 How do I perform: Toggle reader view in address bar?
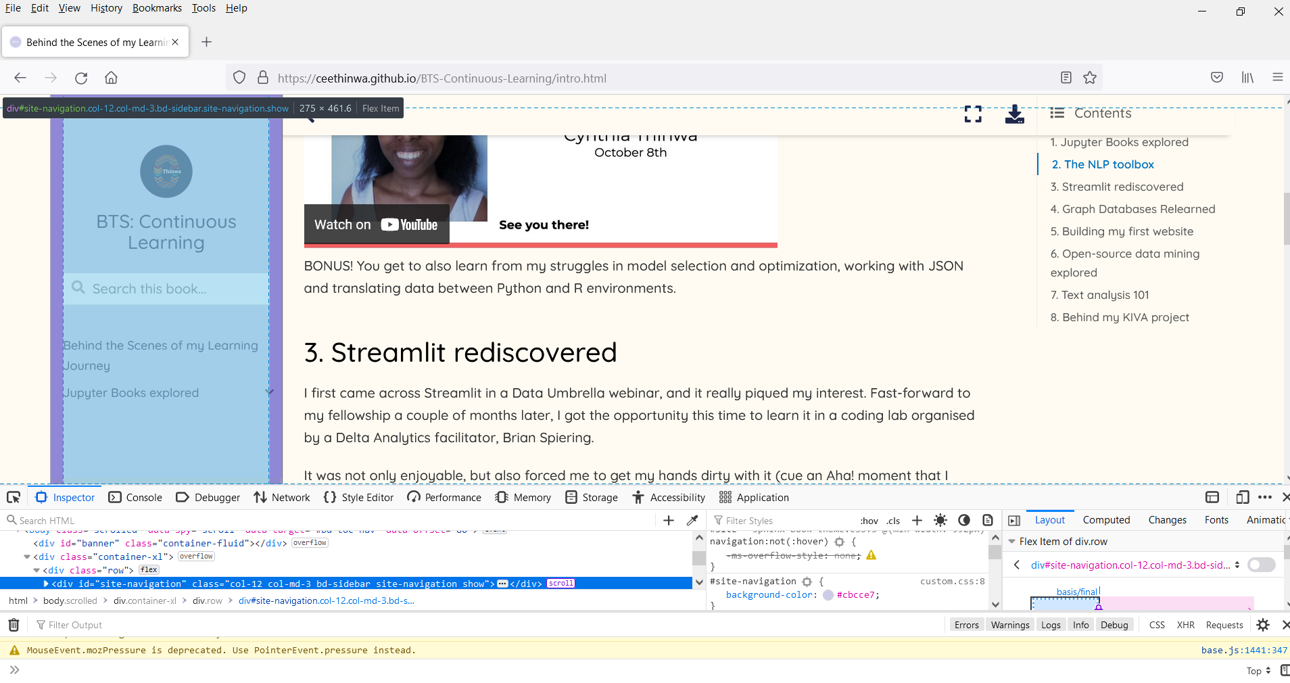(1066, 78)
